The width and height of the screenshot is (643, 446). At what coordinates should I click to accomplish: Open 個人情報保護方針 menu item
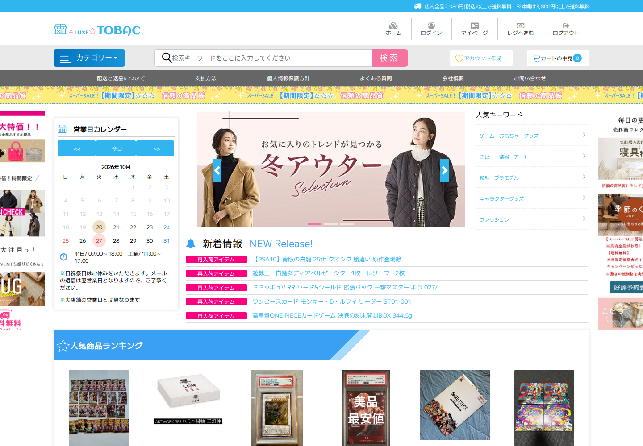click(288, 78)
